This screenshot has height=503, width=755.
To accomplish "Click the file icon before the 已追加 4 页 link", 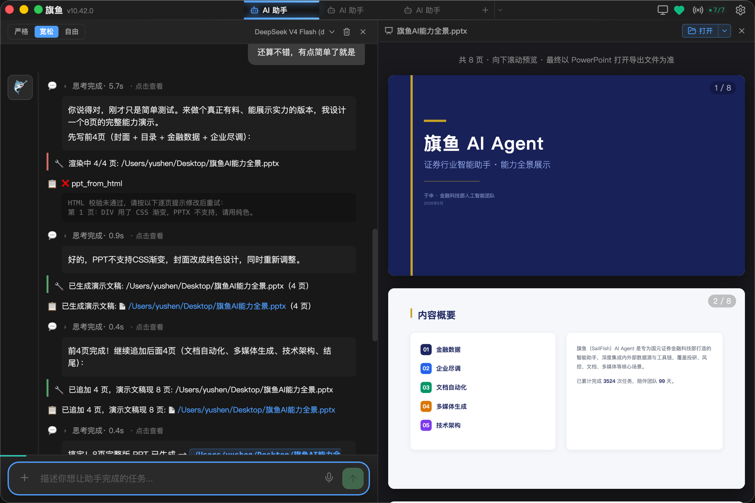I will tap(172, 410).
